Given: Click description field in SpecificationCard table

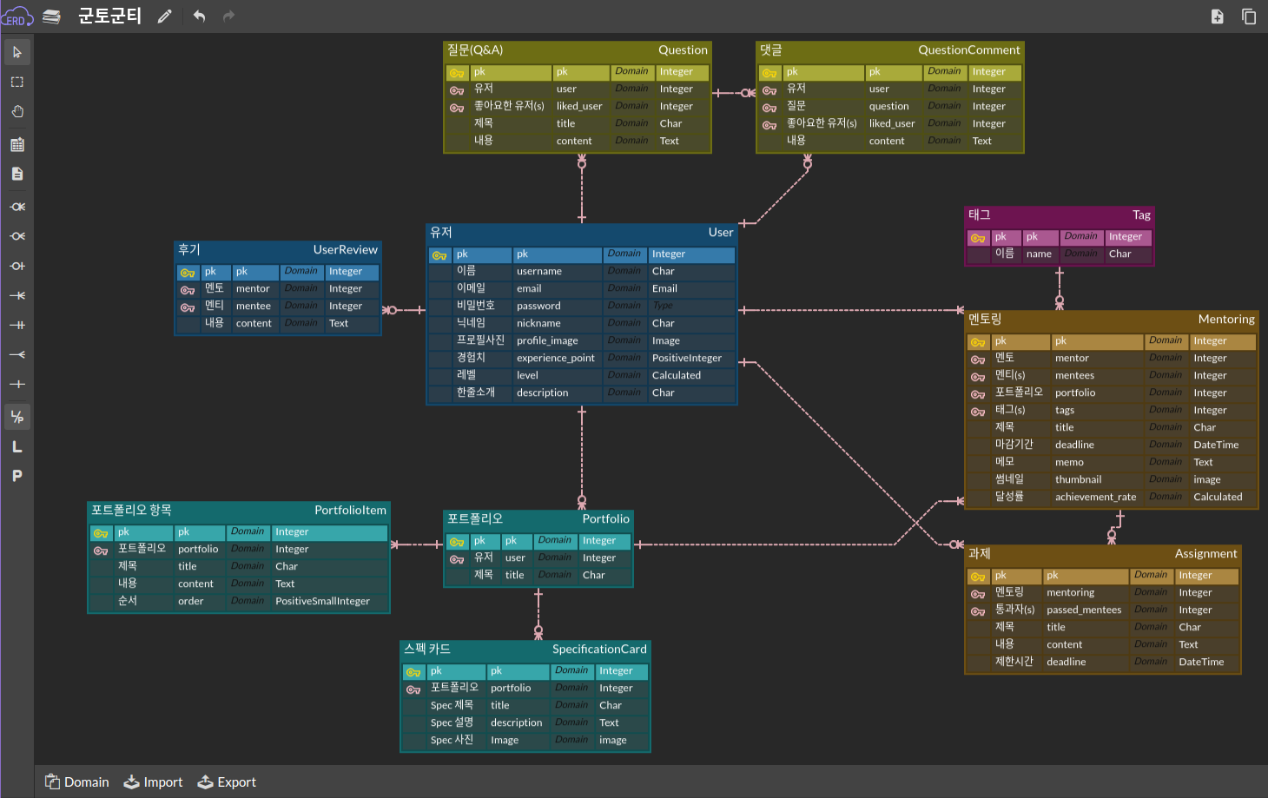Looking at the screenshot, I should pyautogui.click(x=517, y=723).
